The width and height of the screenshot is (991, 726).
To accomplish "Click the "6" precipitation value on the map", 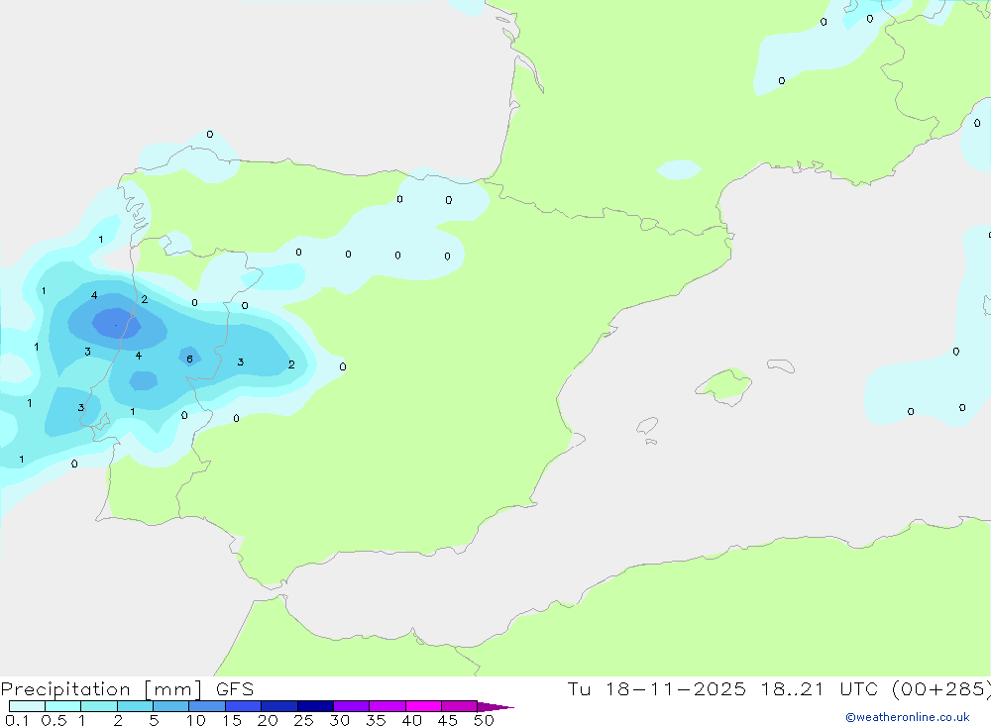I will tap(189, 359).
